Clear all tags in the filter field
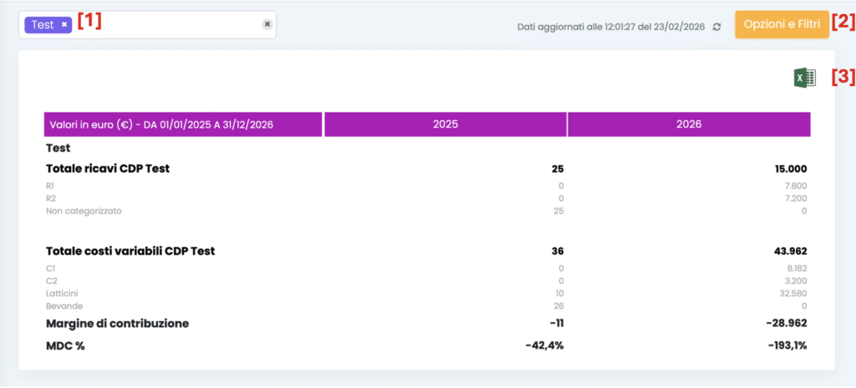The height and width of the screenshot is (388, 856). (267, 25)
